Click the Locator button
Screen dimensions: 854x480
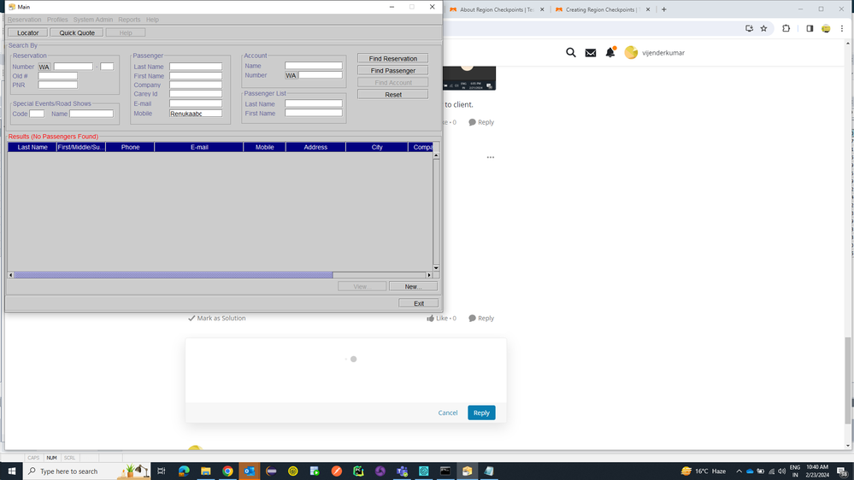(x=27, y=32)
